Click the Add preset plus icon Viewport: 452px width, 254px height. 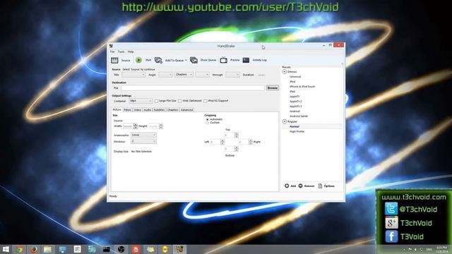point(287,186)
